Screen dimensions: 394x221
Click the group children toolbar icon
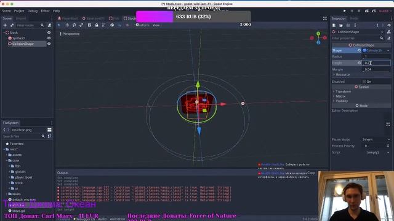tap(103, 25)
